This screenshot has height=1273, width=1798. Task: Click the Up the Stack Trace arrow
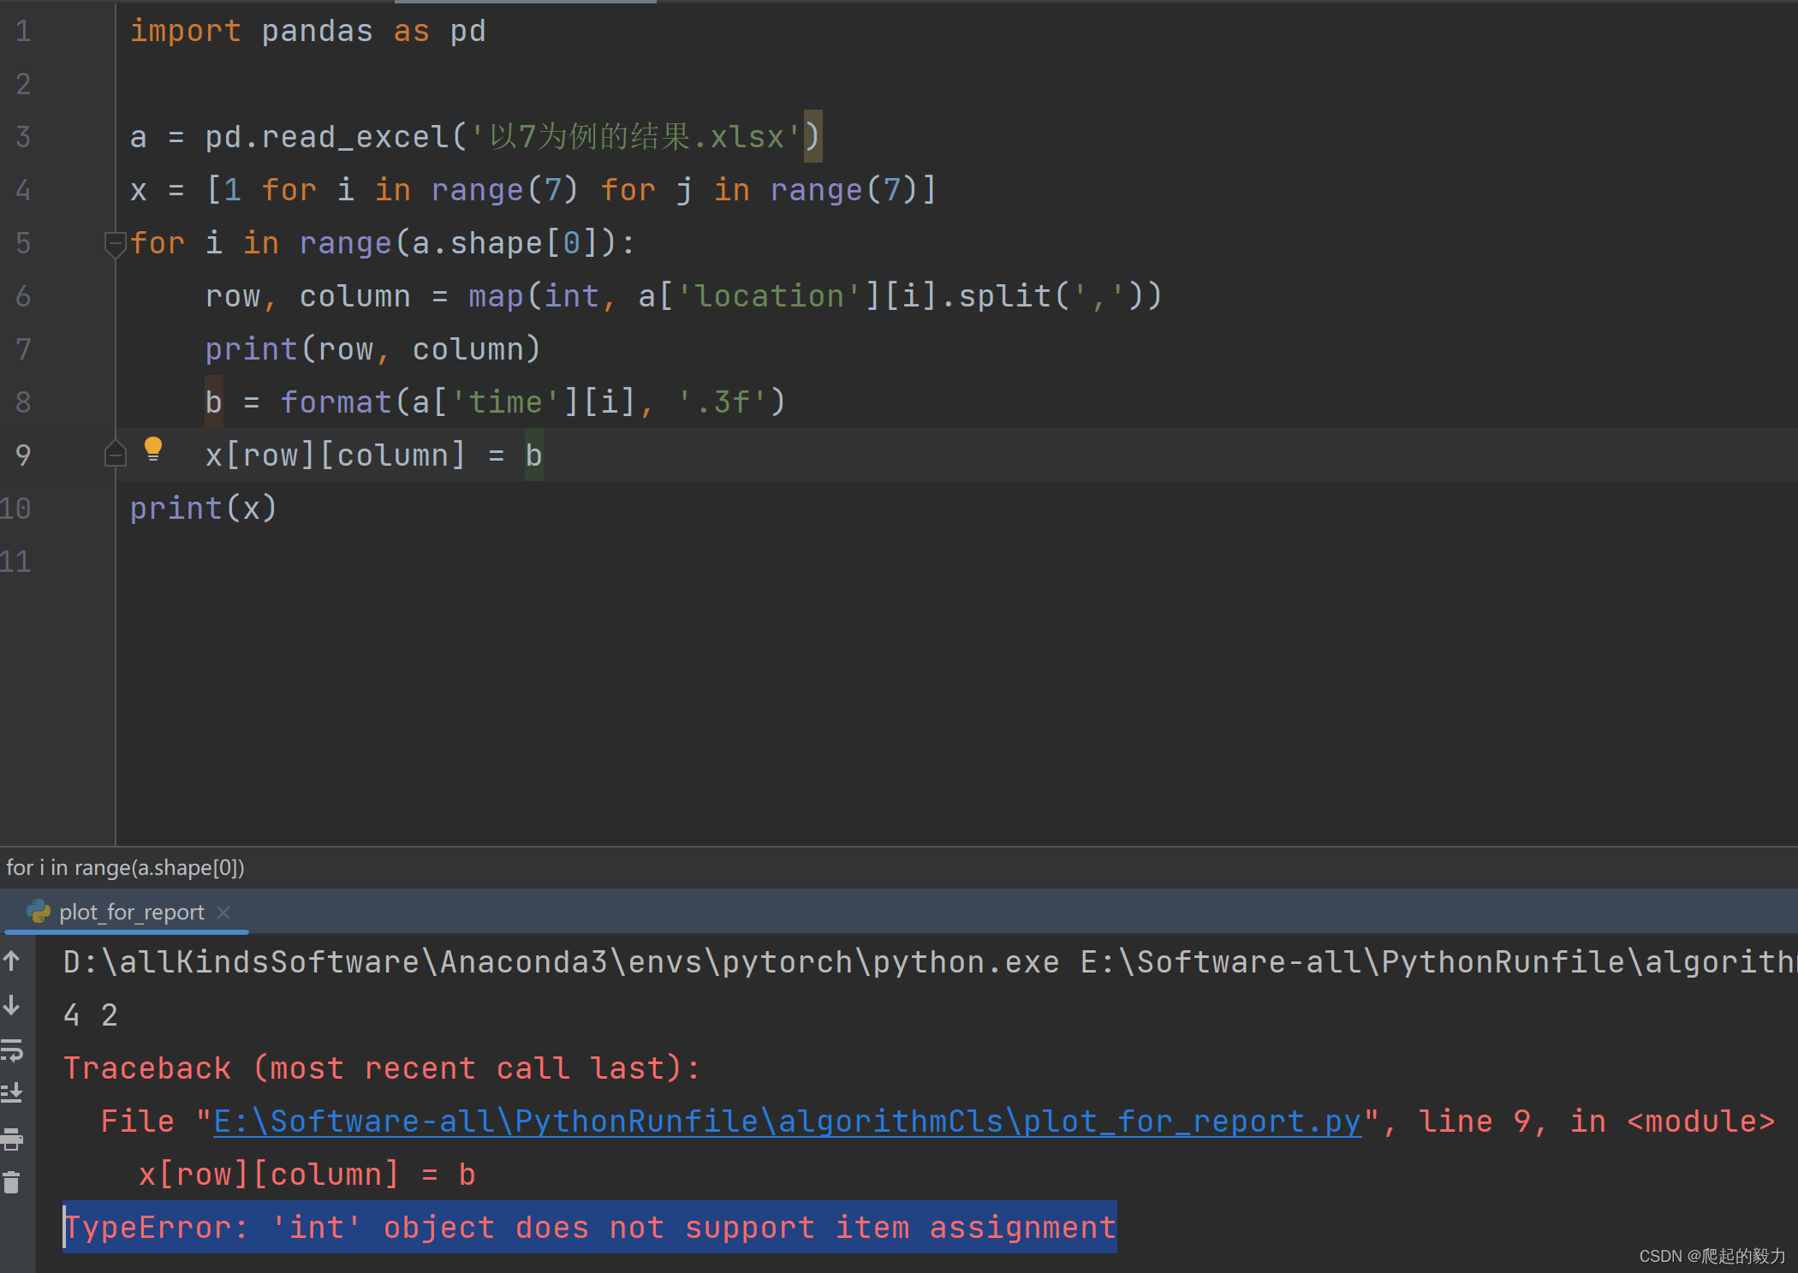pyautogui.click(x=12, y=961)
